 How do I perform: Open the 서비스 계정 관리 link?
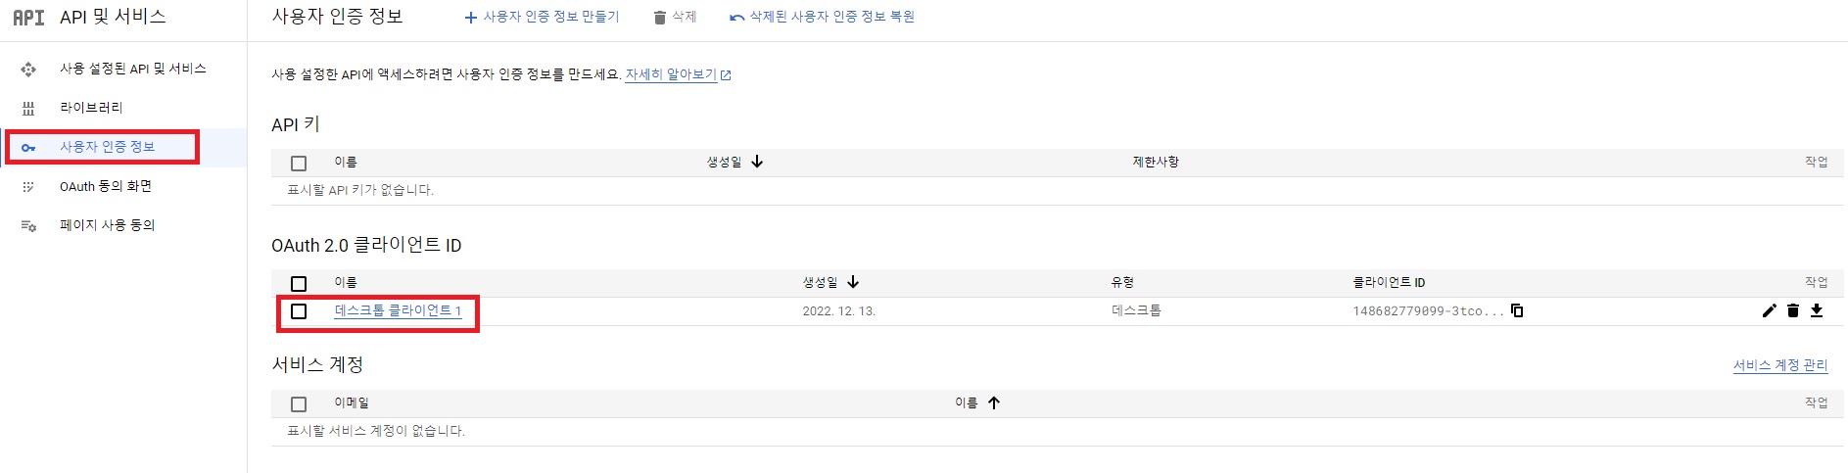click(x=1779, y=365)
